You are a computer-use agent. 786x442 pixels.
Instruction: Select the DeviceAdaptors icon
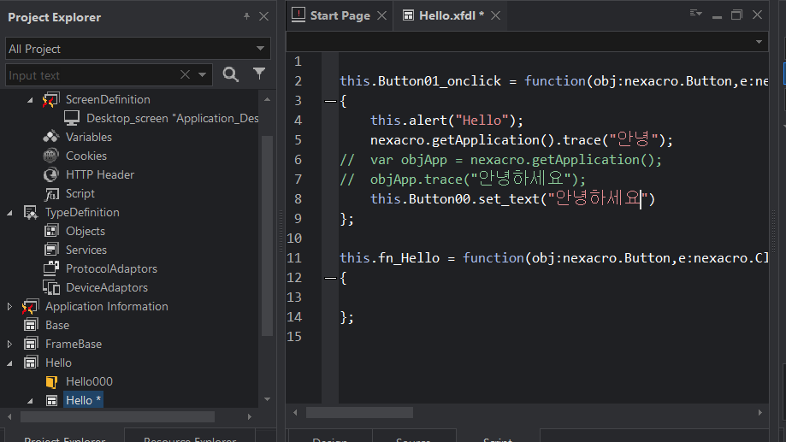[x=51, y=287]
